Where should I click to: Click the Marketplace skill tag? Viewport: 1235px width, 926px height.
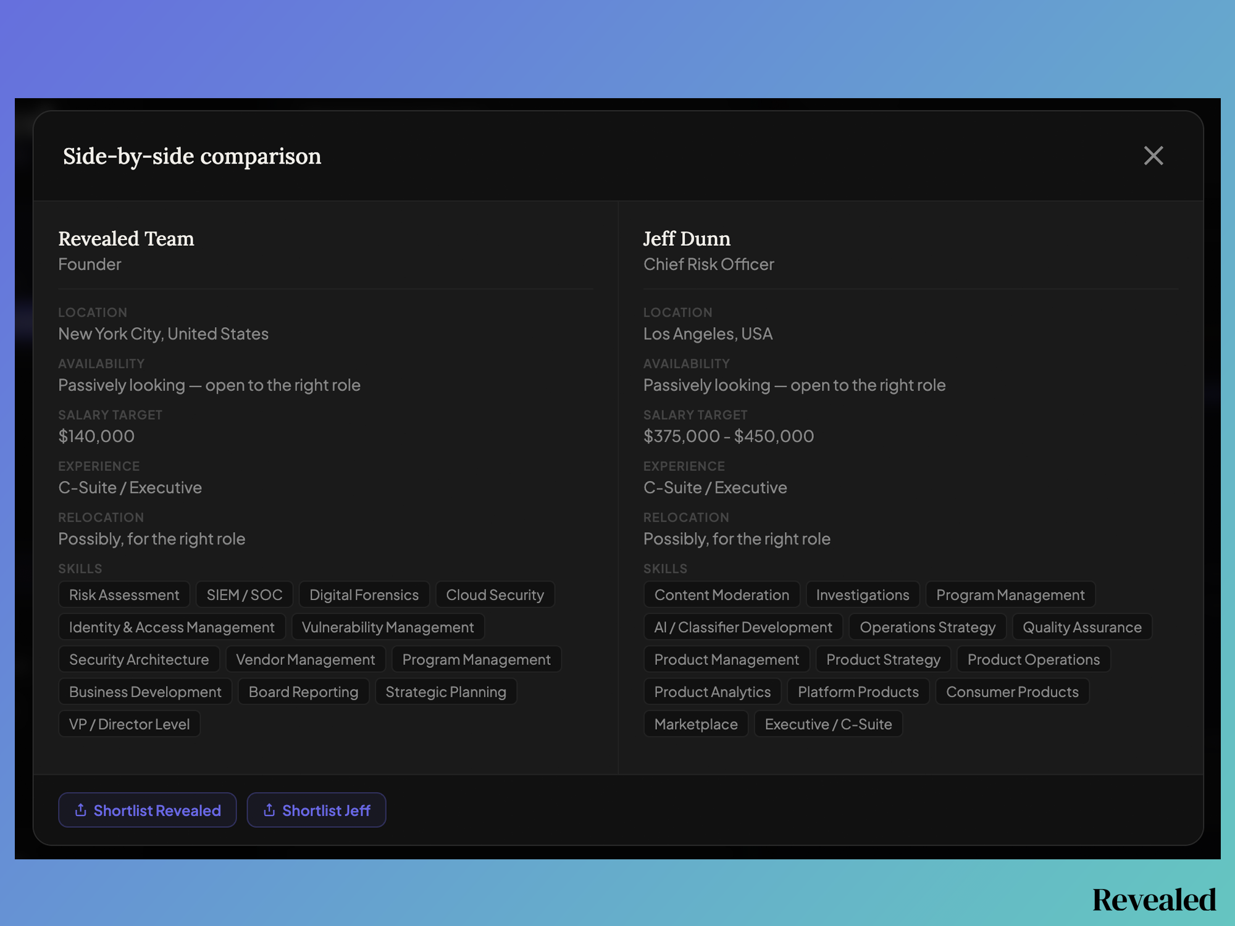click(696, 724)
